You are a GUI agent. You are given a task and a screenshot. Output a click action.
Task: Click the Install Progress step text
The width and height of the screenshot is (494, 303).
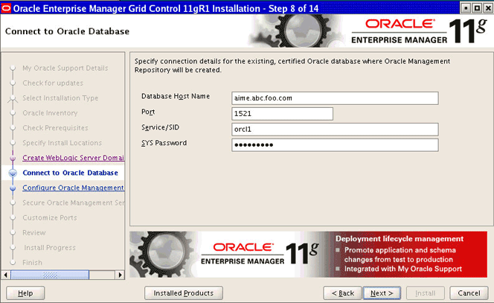50,248
